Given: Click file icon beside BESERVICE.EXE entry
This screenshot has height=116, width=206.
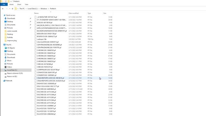Looking at the screenshot, I should [35, 36].
